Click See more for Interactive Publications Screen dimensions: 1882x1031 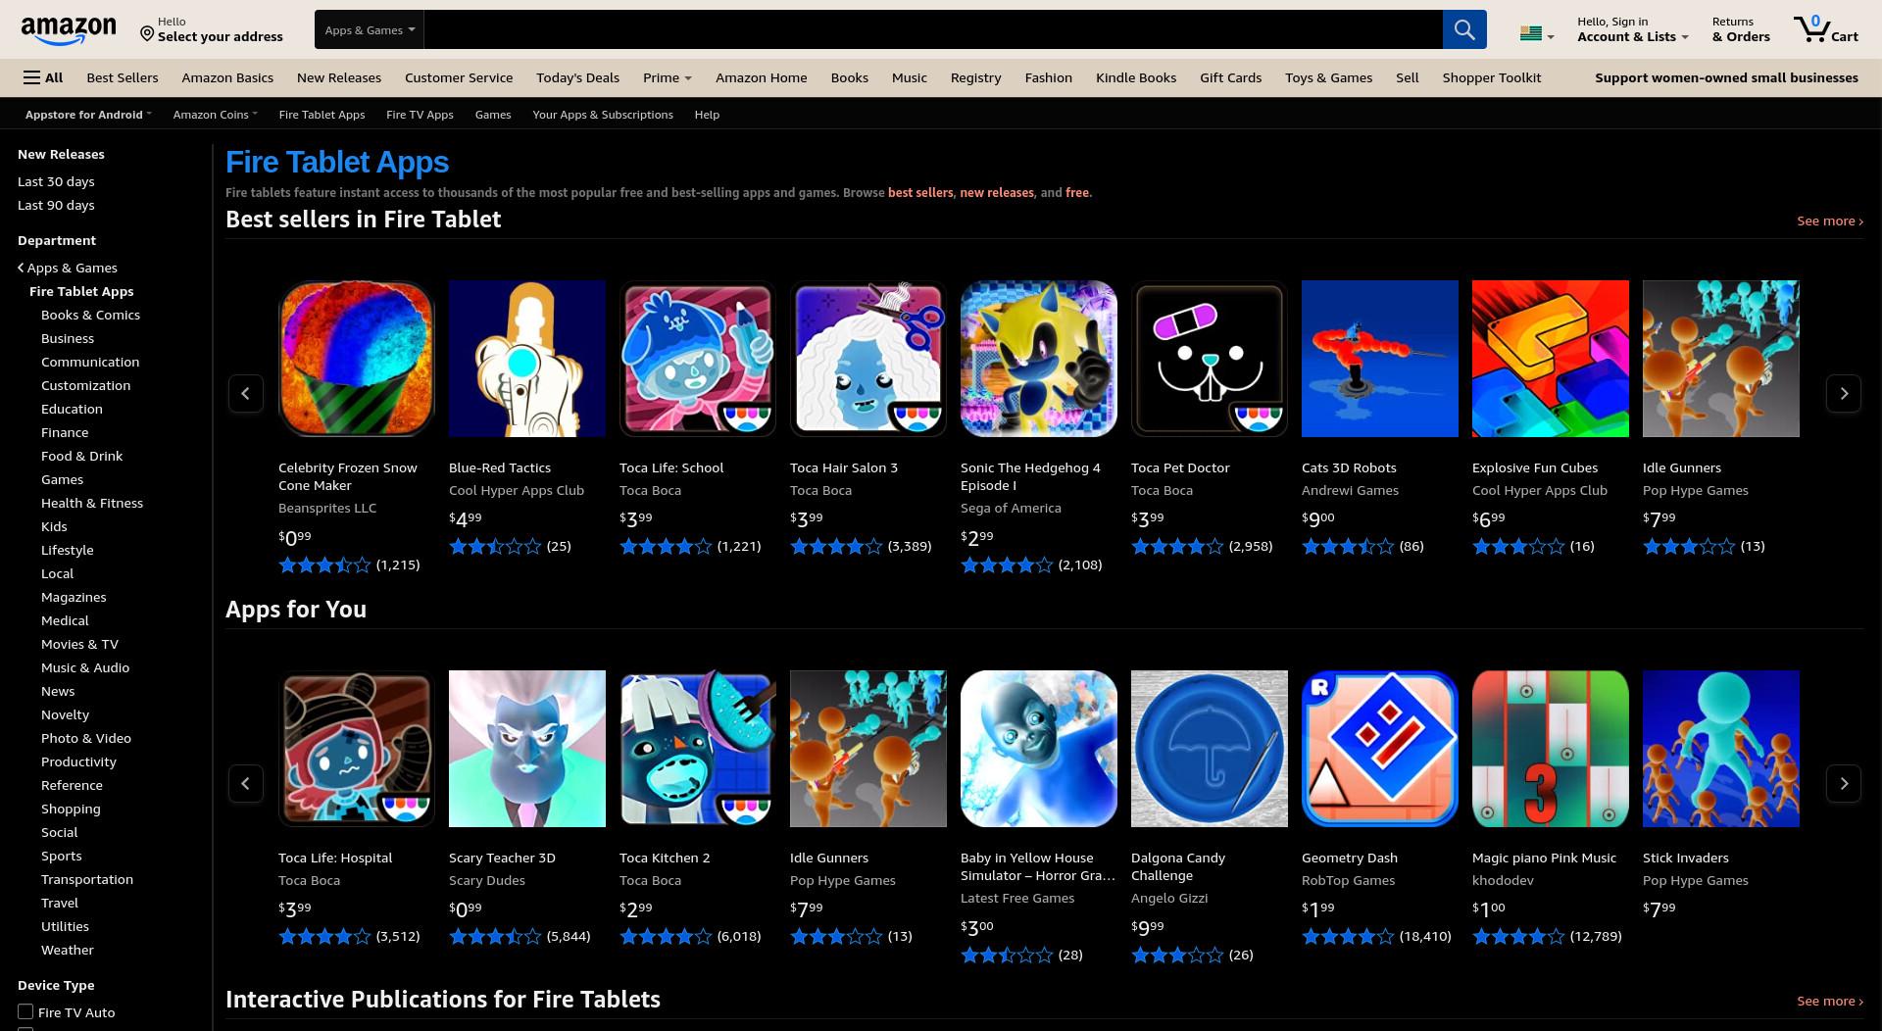[x=1830, y=1001]
